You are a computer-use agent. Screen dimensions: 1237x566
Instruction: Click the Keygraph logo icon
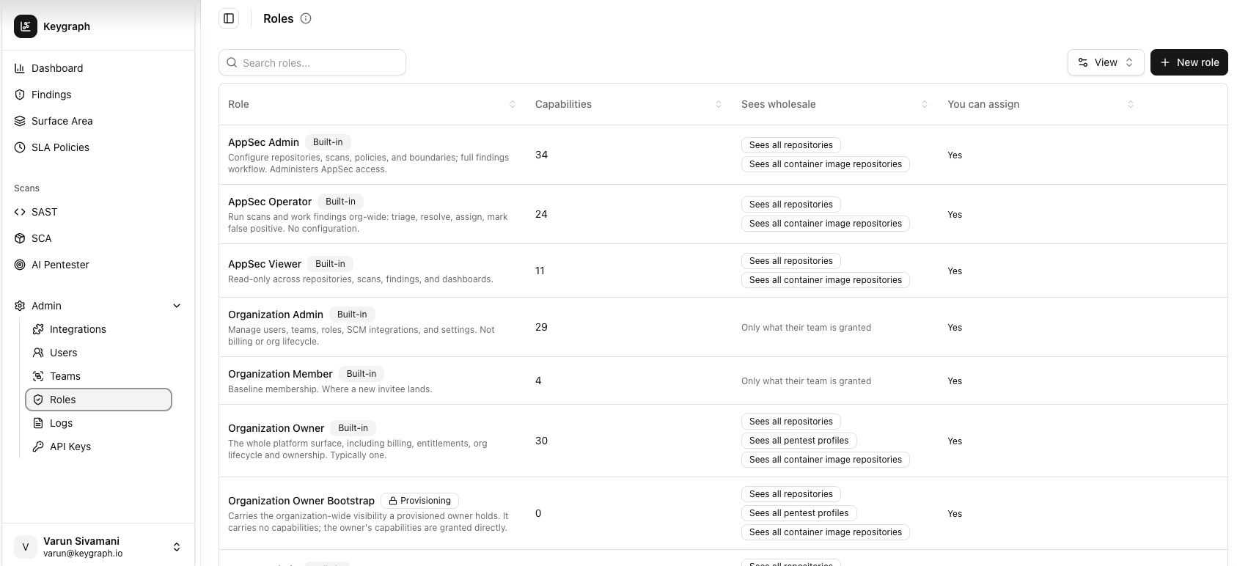26,26
